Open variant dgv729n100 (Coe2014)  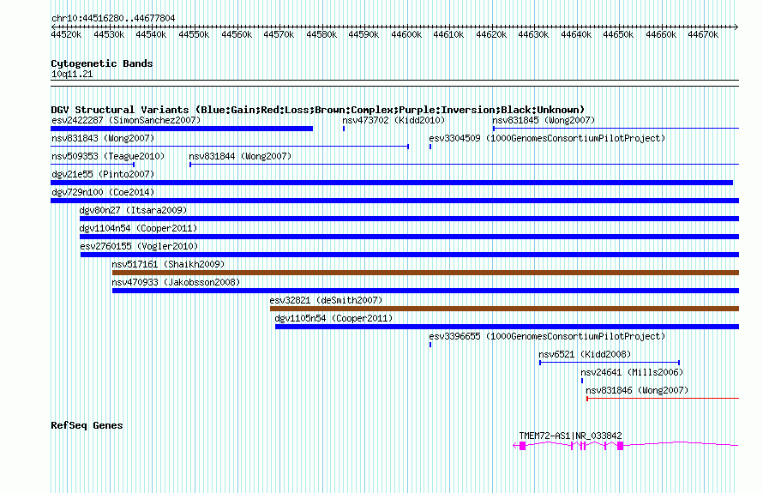[103, 192]
